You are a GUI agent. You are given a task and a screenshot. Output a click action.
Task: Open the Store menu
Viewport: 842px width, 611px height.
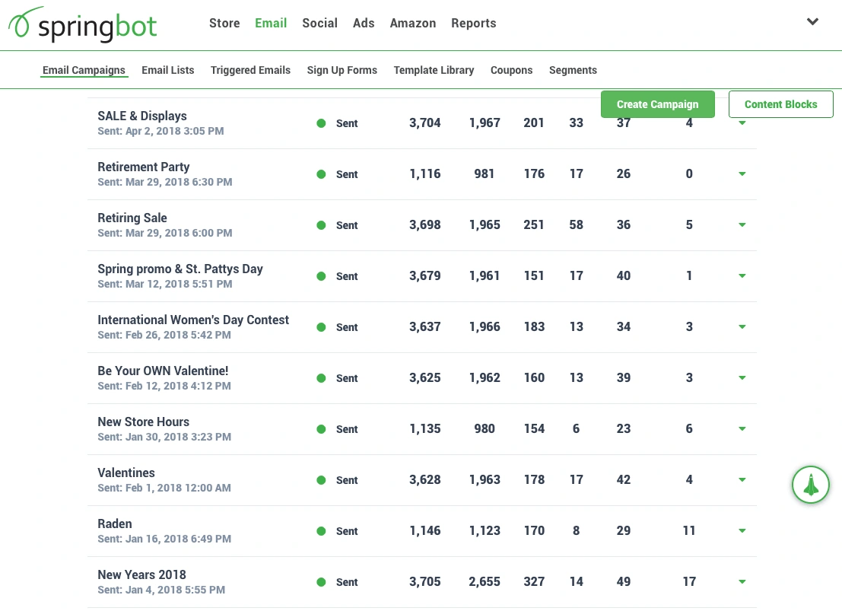224,23
